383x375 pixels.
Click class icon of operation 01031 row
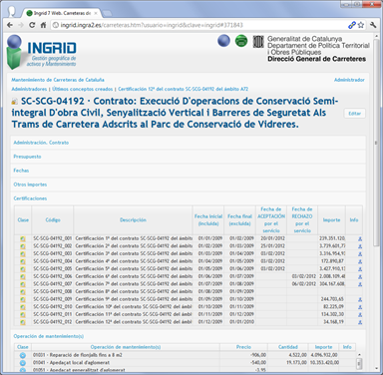23,355
